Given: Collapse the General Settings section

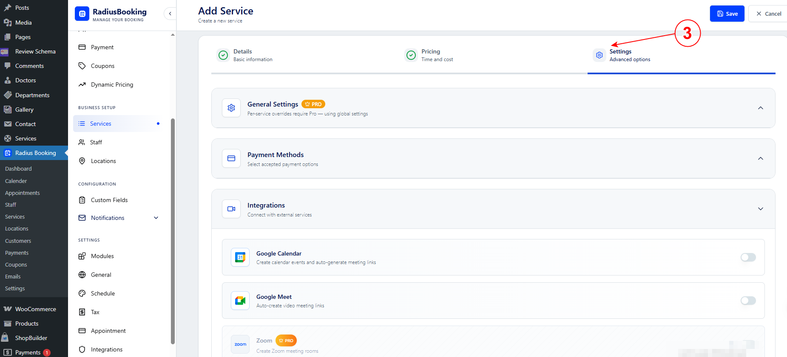Looking at the screenshot, I should (x=761, y=108).
